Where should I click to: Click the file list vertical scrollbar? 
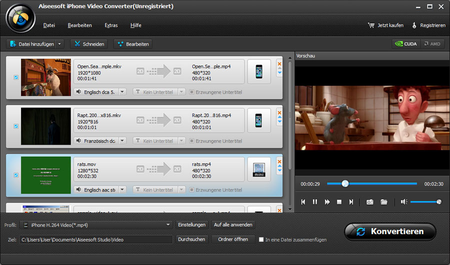pyautogui.click(x=290, y=115)
